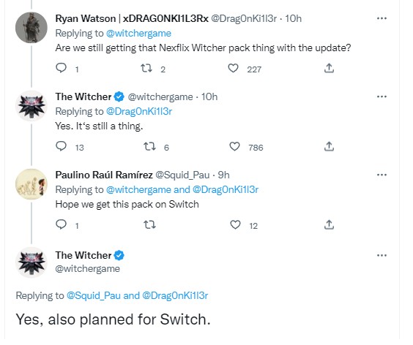Like The Witcher tweet with 786 likes

coord(234,146)
